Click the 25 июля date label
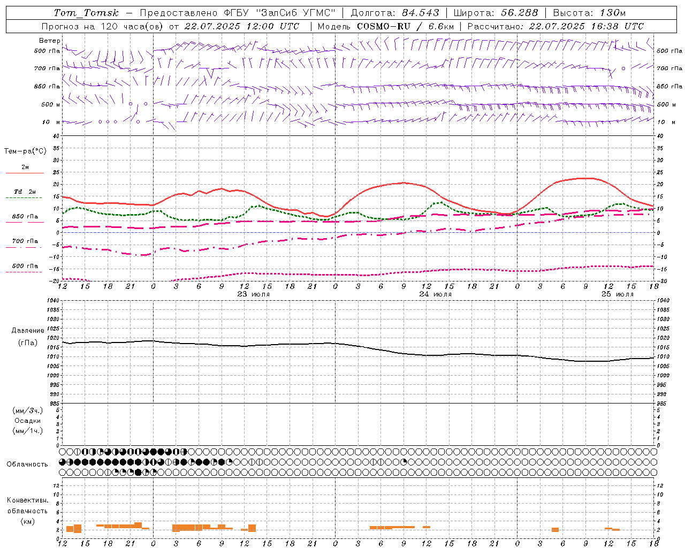The width and height of the screenshot is (685, 548). pyautogui.click(x=618, y=294)
